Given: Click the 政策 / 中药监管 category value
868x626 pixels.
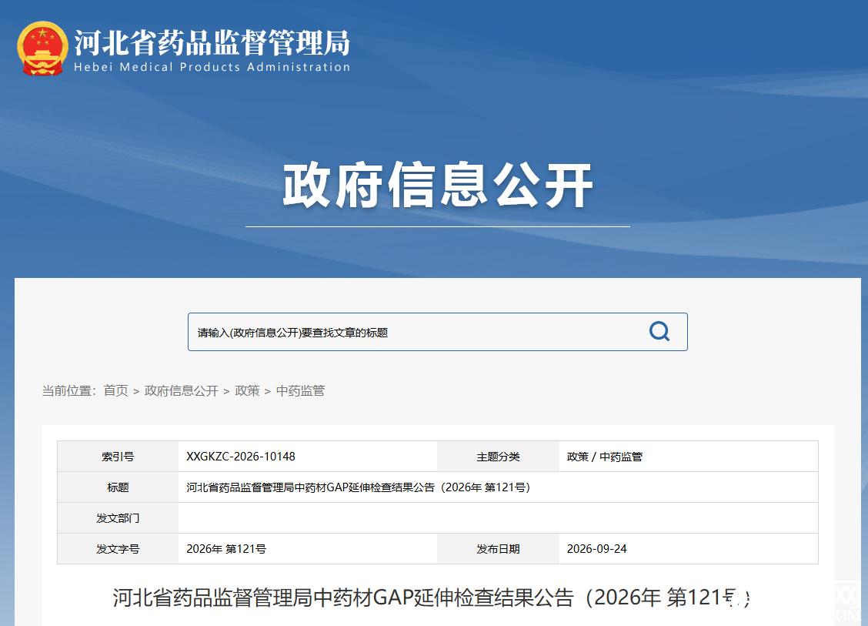Looking at the screenshot, I should [x=605, y=457].
